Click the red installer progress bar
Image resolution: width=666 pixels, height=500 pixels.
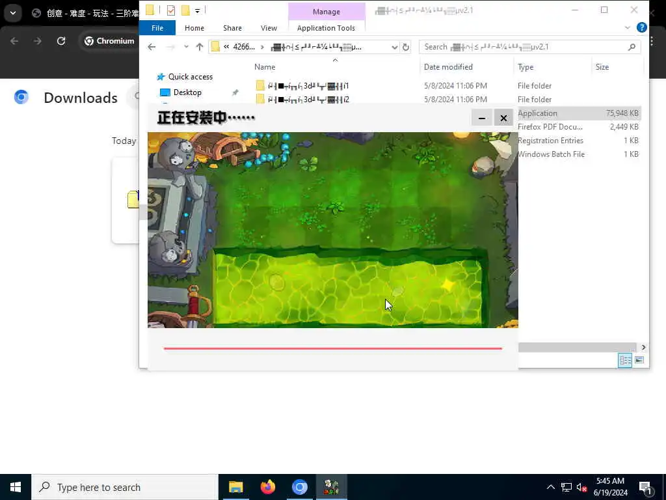(x=332, y=348)
